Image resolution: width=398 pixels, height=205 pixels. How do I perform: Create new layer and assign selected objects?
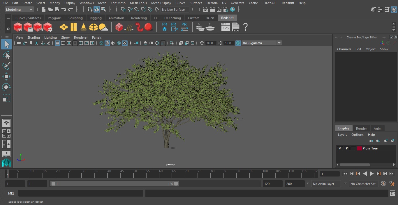click(392, 141)
